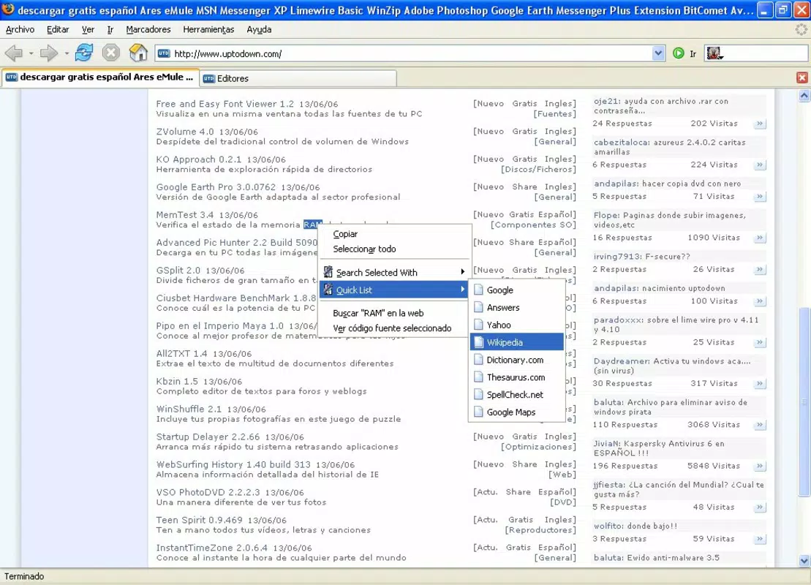811x585 pixels.
Task: Open the Marcadores menu
Action: coord(148,29)
